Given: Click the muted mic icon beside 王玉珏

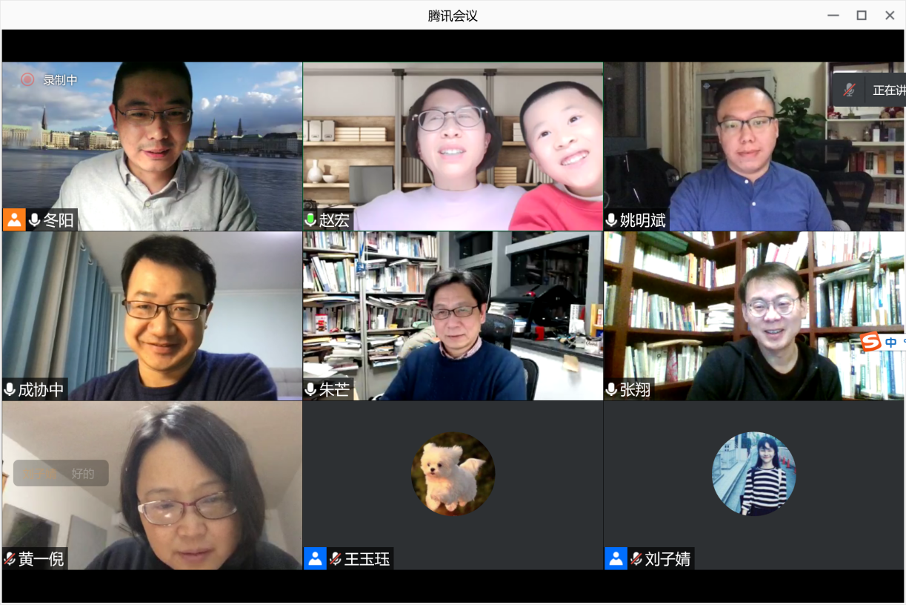Looking at the screenshot, I should pyautogui.click(x=336, y=559).
